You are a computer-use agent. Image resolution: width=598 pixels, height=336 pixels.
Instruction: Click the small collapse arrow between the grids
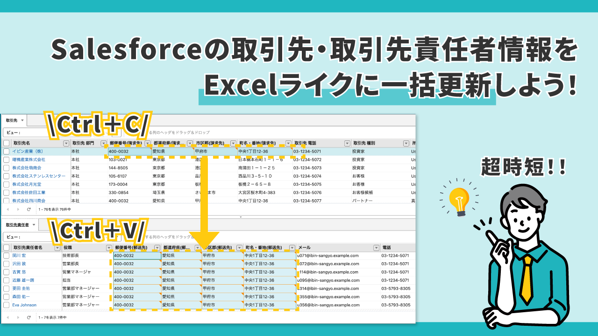click(x=241, y=217)
